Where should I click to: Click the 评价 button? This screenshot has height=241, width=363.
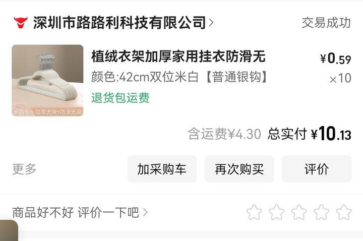click(317, 169)
